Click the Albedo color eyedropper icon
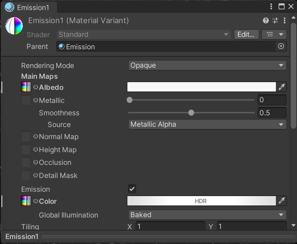The width and height of the screenshot is (297, 244). click(282, 87)
